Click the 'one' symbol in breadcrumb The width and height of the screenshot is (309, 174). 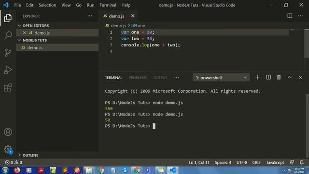point(139,26)
